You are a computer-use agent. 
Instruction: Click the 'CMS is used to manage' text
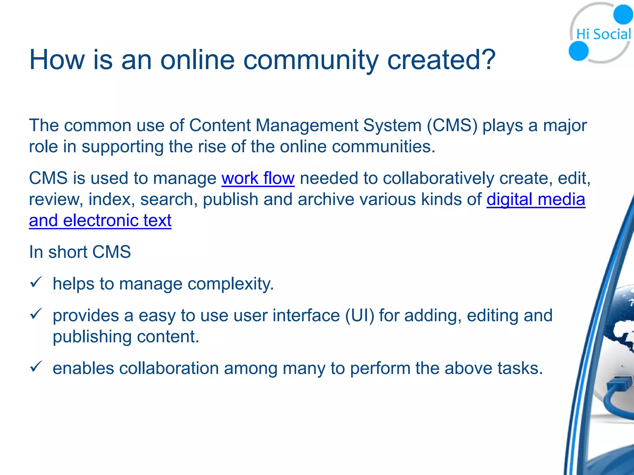tap(123, 178)
